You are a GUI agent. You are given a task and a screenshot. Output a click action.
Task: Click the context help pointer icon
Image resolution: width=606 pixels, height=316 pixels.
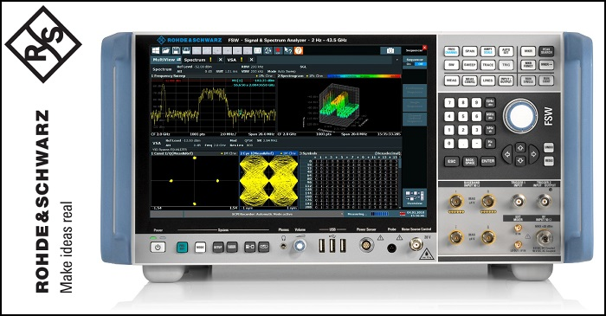pyautogui.click(x=288, y=50)
